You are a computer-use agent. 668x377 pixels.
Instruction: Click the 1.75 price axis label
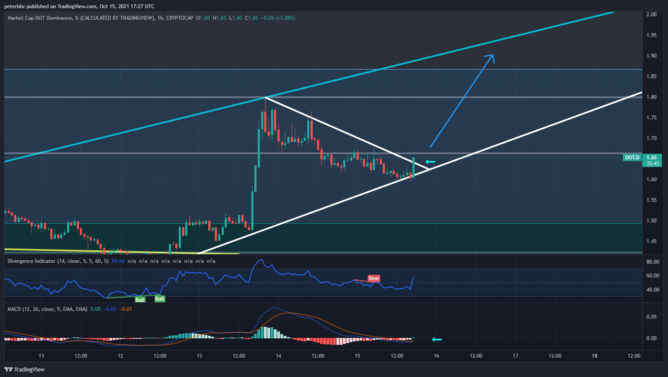(652, 118)
